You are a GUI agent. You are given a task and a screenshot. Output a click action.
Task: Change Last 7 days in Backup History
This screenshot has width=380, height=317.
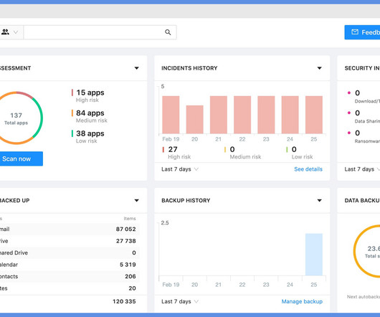(x=180, y=301)
